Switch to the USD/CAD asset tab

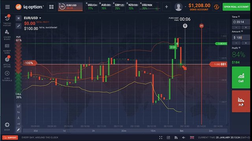pyautogui.click(x=92, y=7)
